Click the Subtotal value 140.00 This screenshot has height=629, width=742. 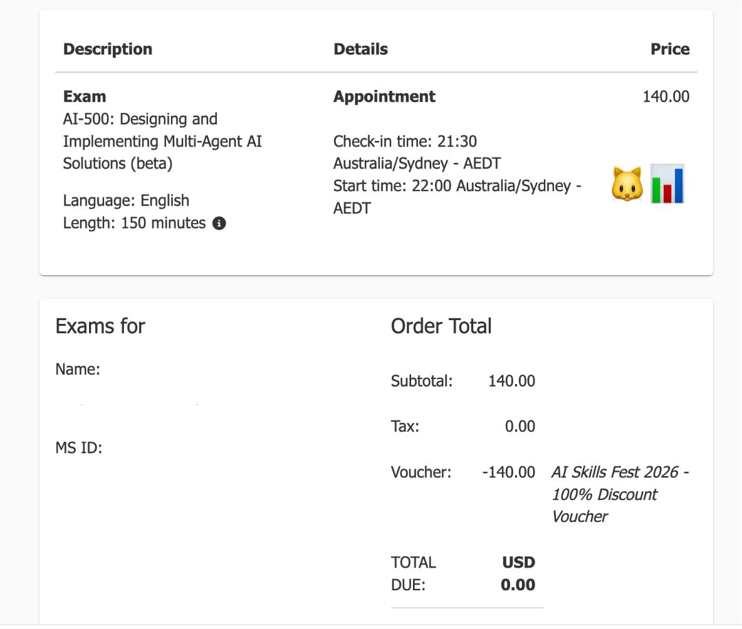(x=511, y=381)
